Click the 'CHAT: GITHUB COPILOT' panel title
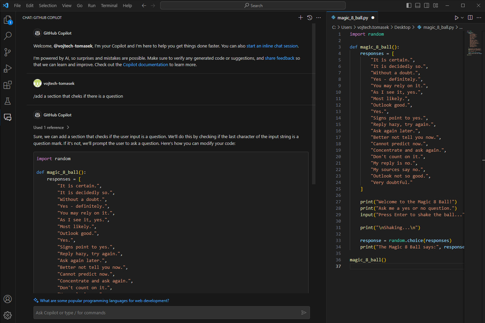The width and height of the screenshot is (485, 323). [x=42, y=18]
